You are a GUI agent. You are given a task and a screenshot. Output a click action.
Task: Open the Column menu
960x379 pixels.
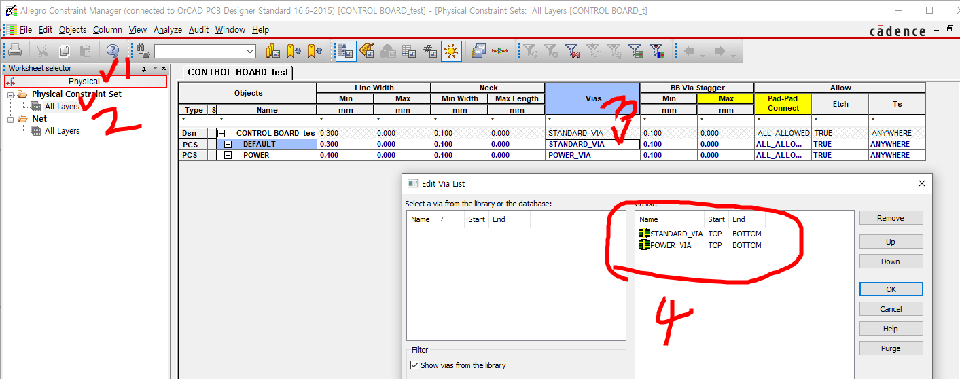(107, 30)
